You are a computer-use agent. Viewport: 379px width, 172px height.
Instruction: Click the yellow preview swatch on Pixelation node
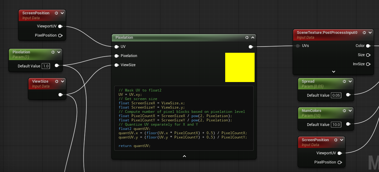click(240, 67)
